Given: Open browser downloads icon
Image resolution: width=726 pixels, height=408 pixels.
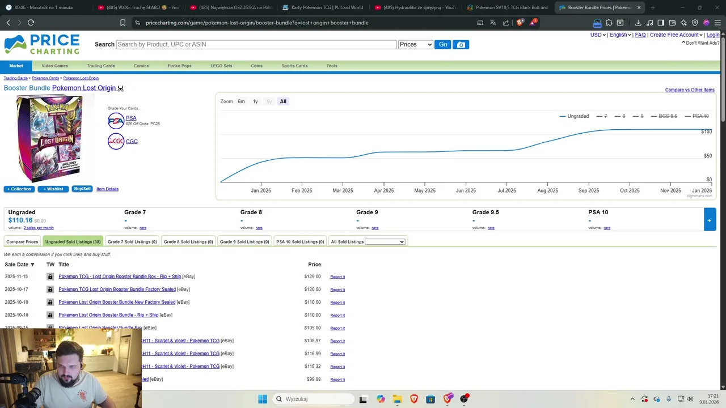Looking at the screenshot, I should (638, 23).
